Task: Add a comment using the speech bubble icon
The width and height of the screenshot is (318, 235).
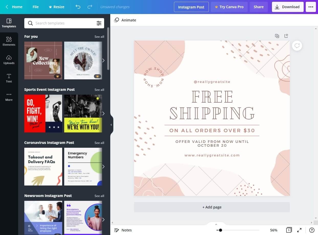Action: (x=297, y=46)
